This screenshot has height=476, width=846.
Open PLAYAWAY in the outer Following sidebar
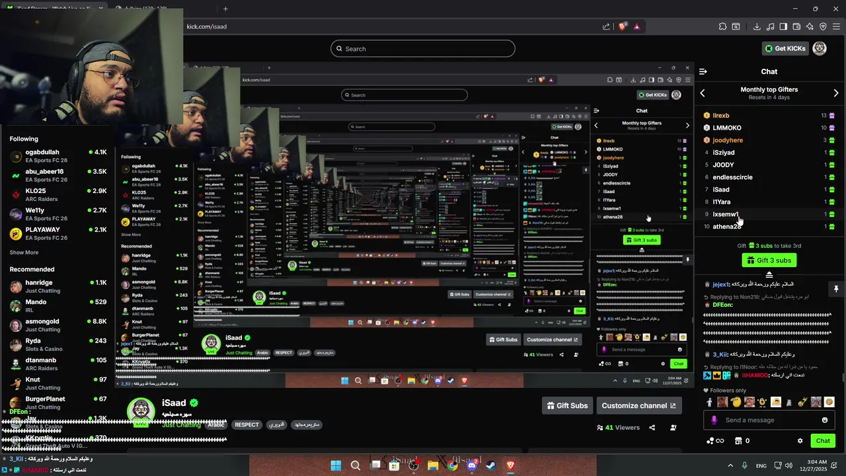pos(58,233)
